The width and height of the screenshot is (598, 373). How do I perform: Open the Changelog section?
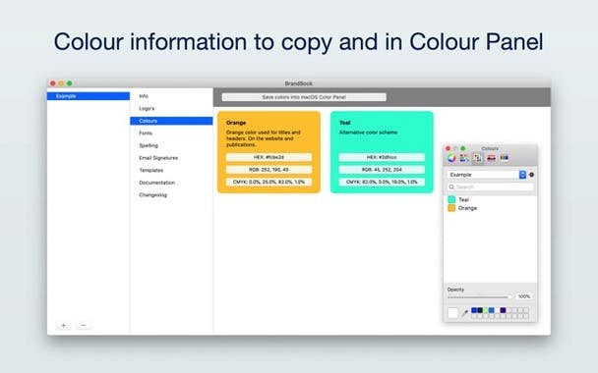(171, 195)
